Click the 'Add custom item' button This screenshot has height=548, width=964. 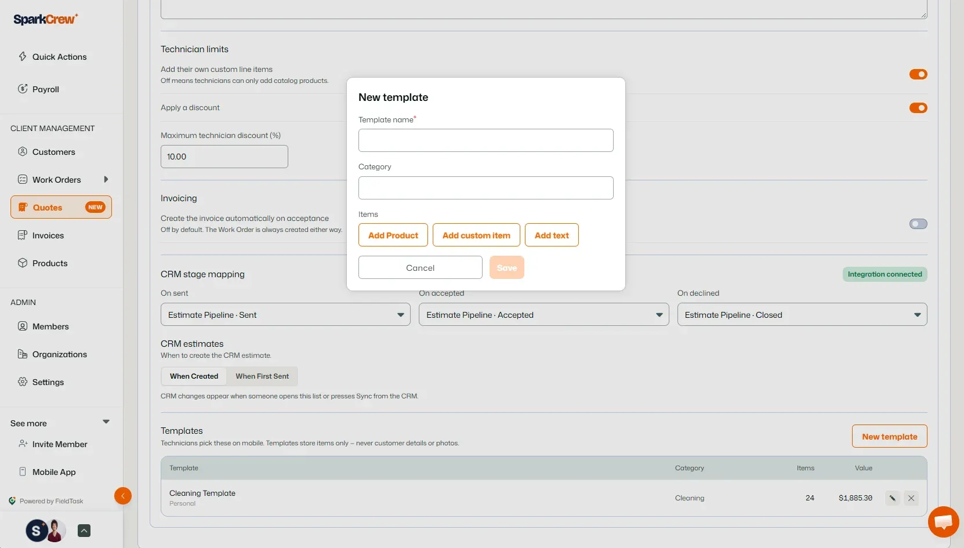click(x=476, y=235)
